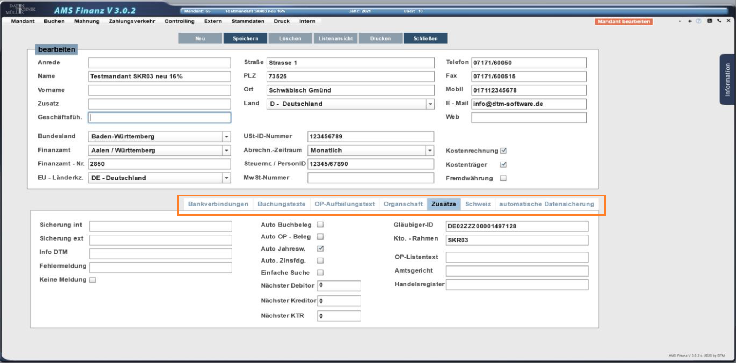Toggle the Auto Jahresw. checkbox

(320, 248)
